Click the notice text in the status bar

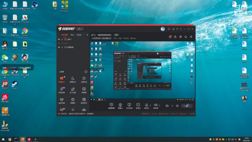pos(77,114)
